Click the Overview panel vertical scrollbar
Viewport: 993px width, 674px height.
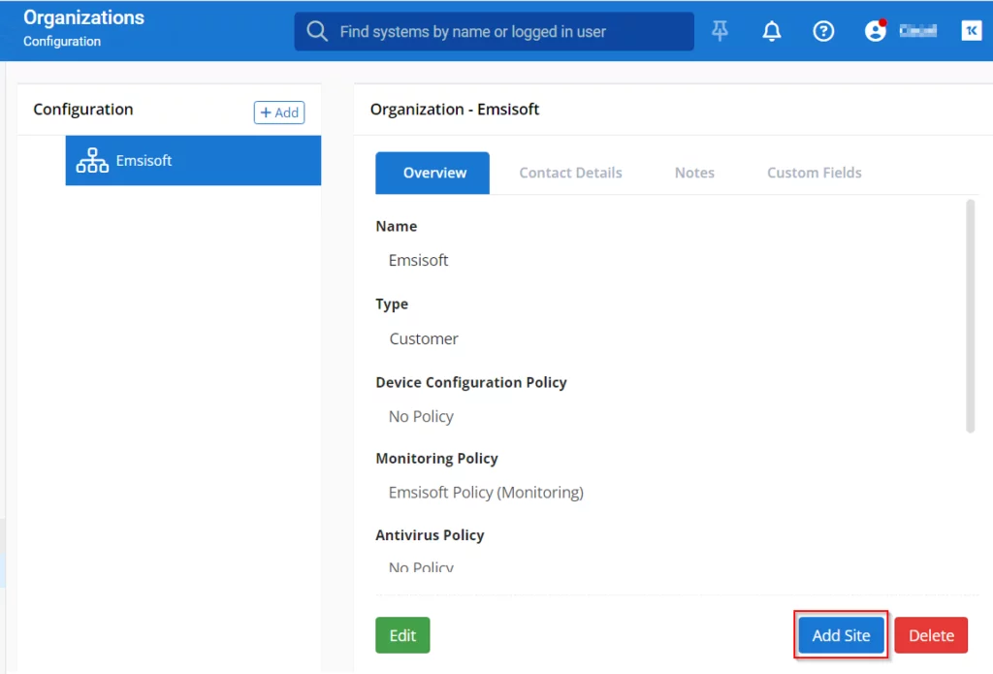[970, 315]
